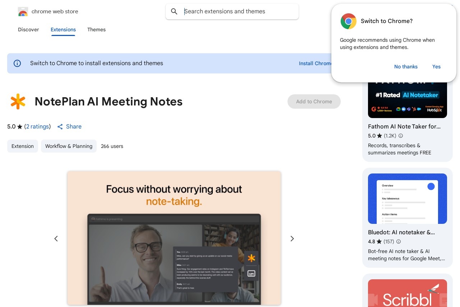Click the Chrome logo in the popup
Screen dimensions: 460x307
tap(349, 21)
